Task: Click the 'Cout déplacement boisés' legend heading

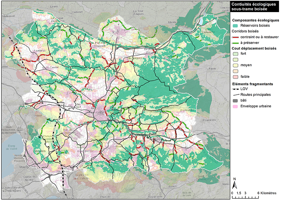Action: coord(254,48)
